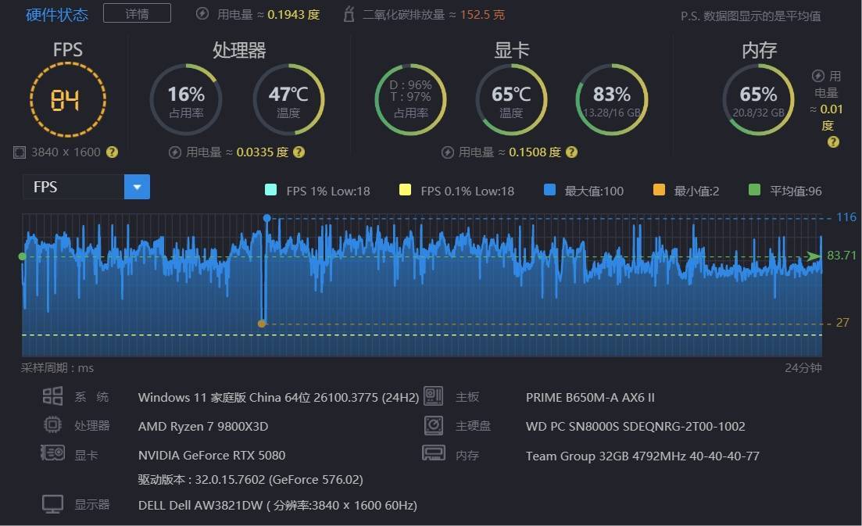Click the monitor icon beside 显示器
862x526 pixels.
tap(52, 504)
